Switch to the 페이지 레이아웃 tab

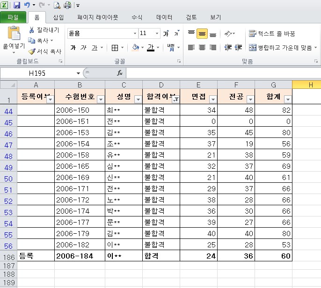tap(98, 17)
